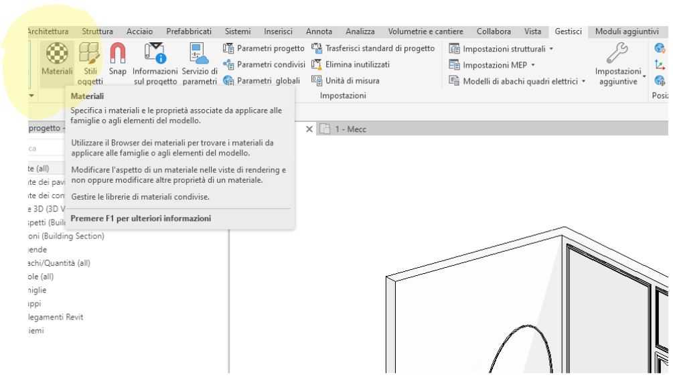Screen dimensions: 673x379
Task: Switch to the Architettura tab
Action: point(48,31)
